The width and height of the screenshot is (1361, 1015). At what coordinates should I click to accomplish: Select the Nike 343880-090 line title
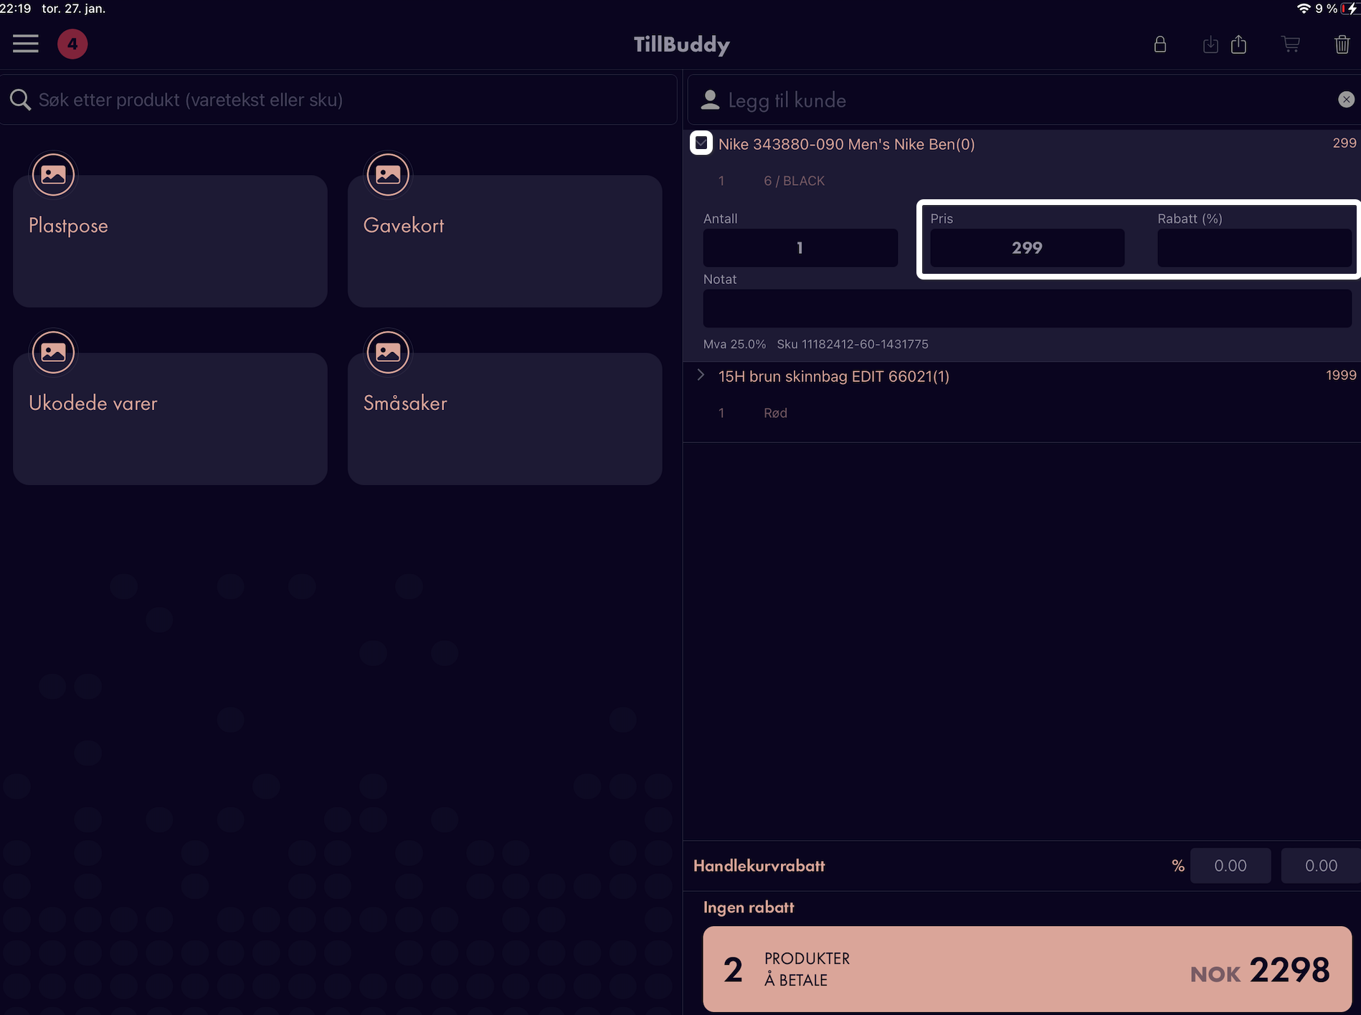point(846,144)
